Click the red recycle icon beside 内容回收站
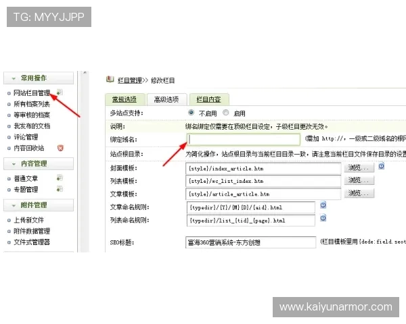The height and width of the screenshot is (324, 406). (60, 148)
